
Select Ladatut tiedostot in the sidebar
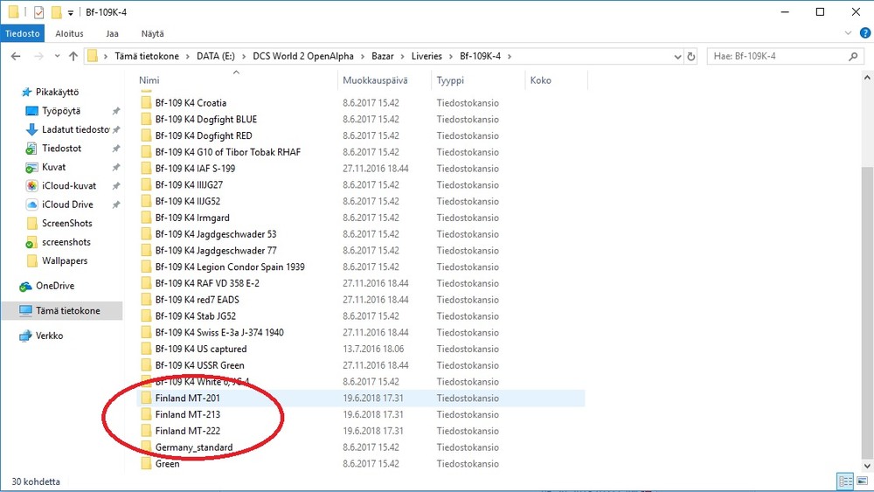[x=75, y=129]
